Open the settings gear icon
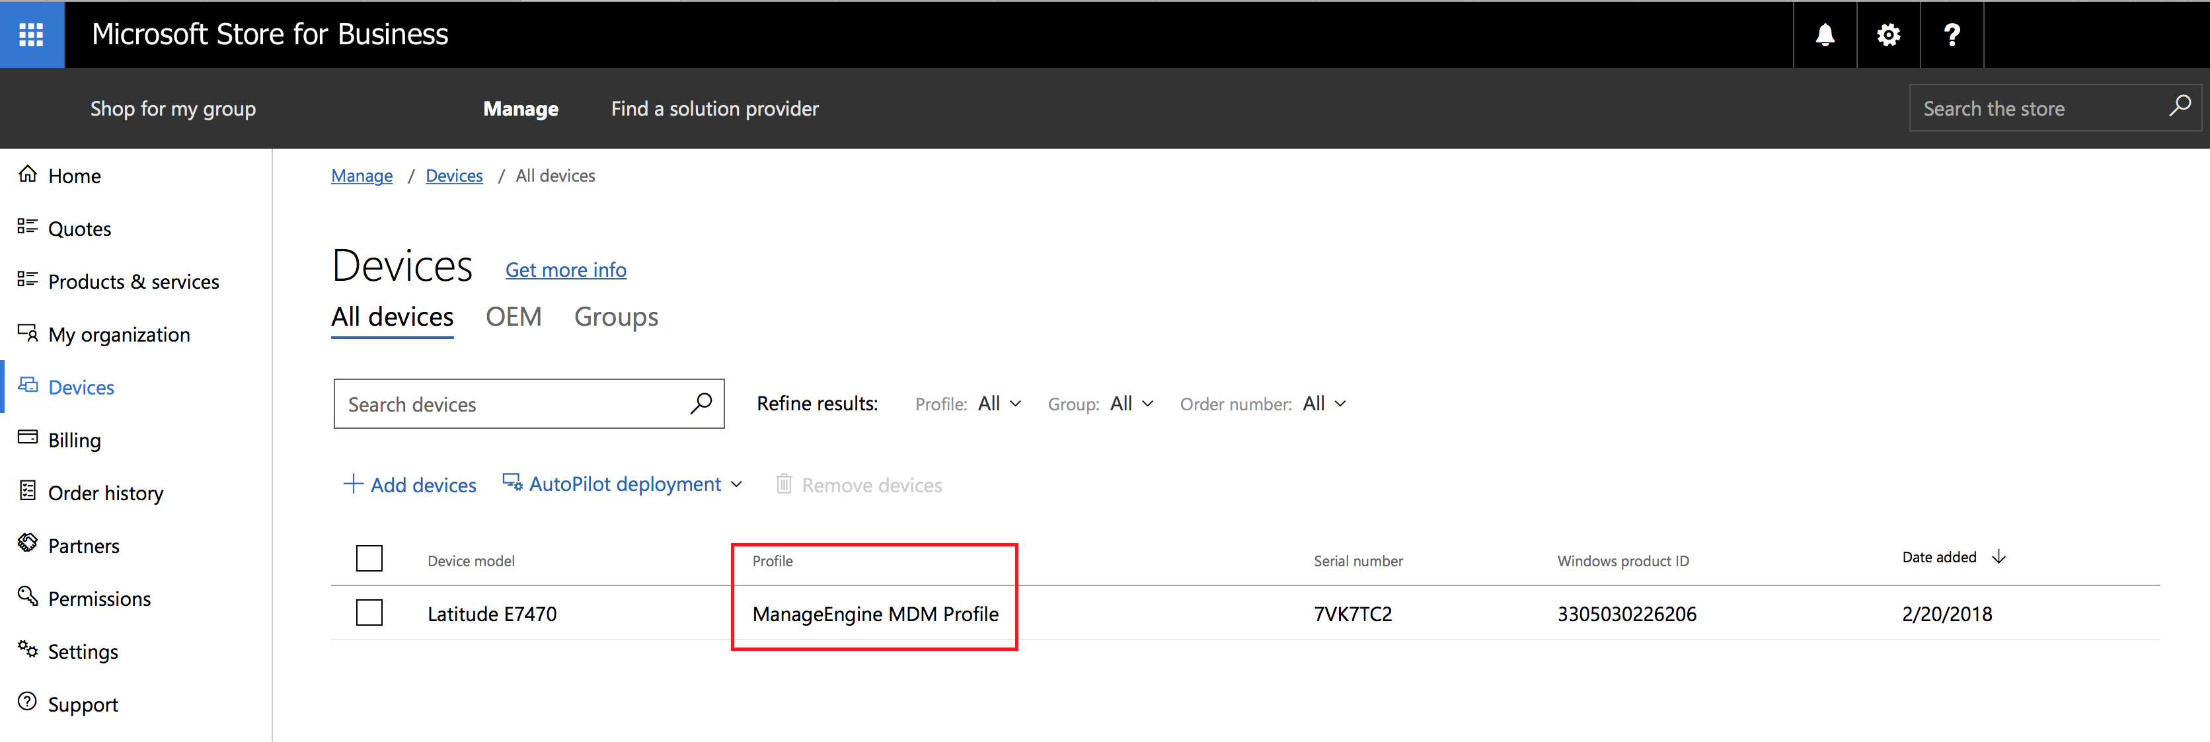Viewport: 2210px width, 742px height. (1887, 34)
